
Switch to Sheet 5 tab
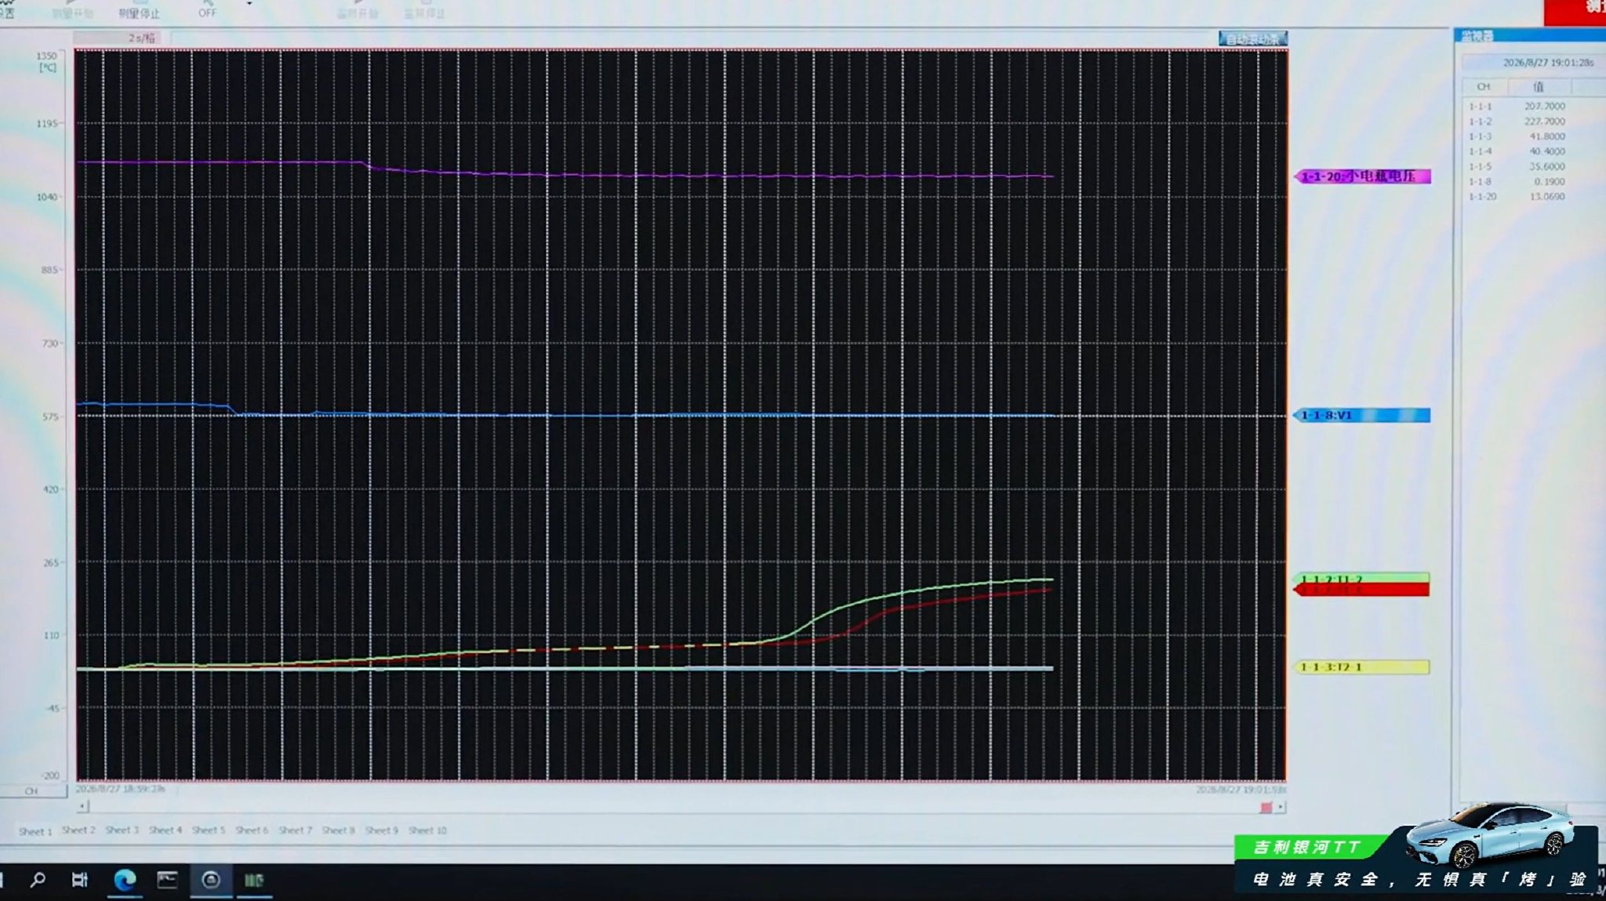[209, 830]
